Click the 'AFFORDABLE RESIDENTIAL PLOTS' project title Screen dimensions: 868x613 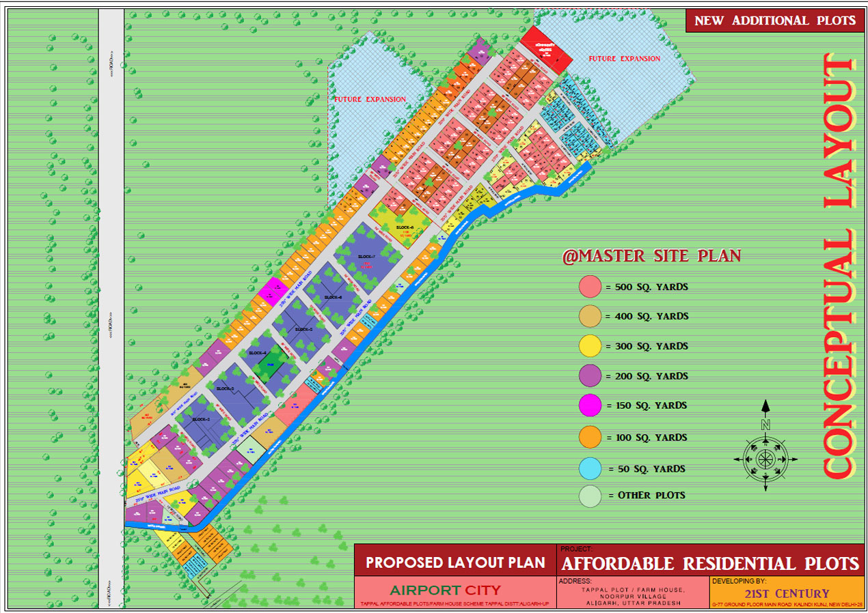click(709, 564)
